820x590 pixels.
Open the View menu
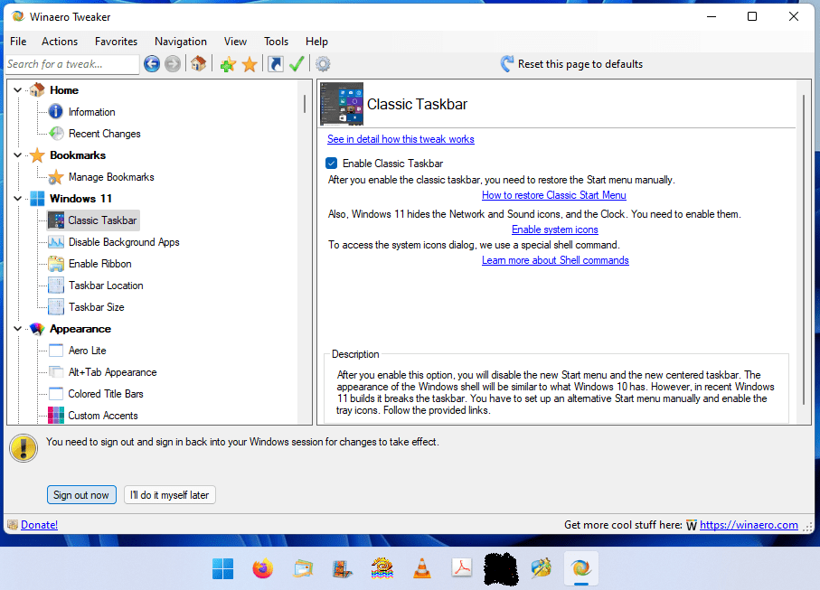(x=235, y=42)
